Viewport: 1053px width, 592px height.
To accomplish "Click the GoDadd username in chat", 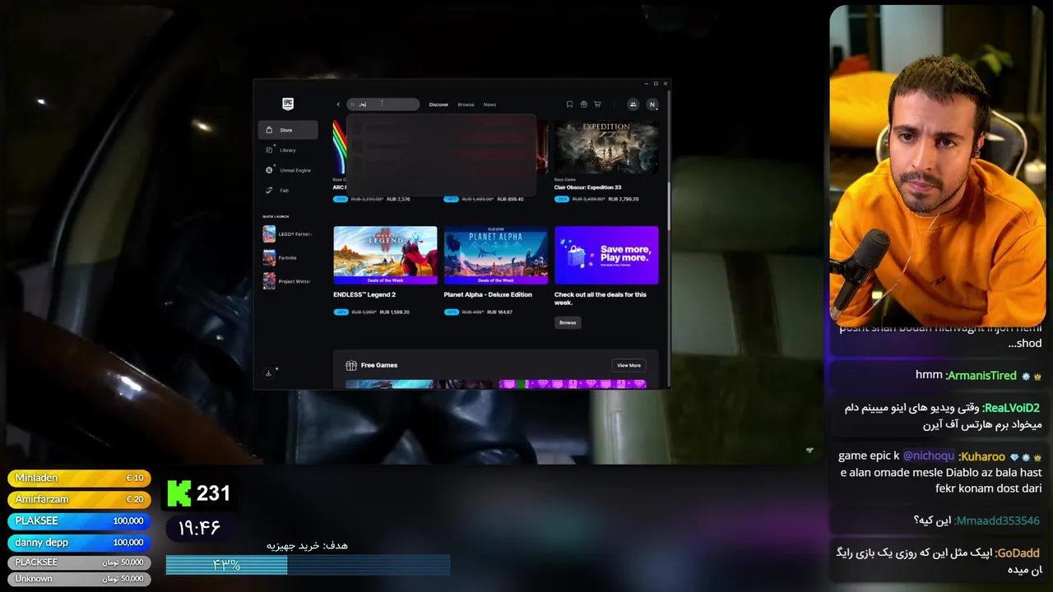I will (1018, 553).
